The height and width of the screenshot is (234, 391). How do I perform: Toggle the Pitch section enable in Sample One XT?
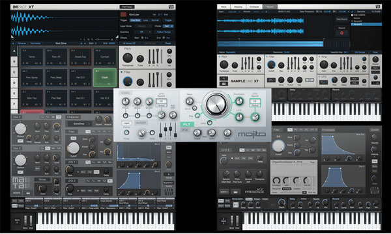point(220,57)
